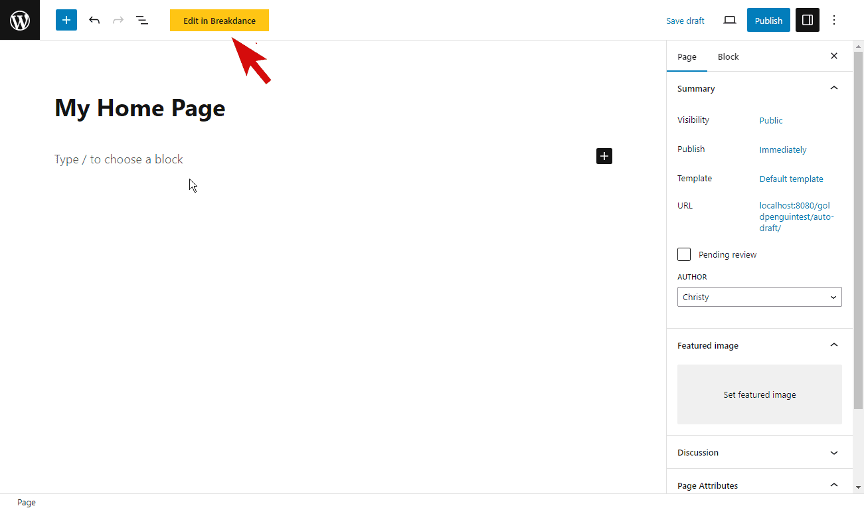Switch to the Block tab
This screenshot has height=510, width=864.
tap(728, 56)
